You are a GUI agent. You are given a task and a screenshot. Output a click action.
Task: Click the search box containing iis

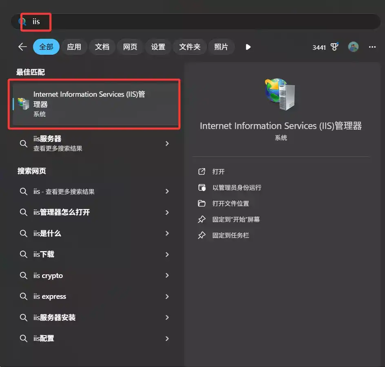click(x=196, y=22)
